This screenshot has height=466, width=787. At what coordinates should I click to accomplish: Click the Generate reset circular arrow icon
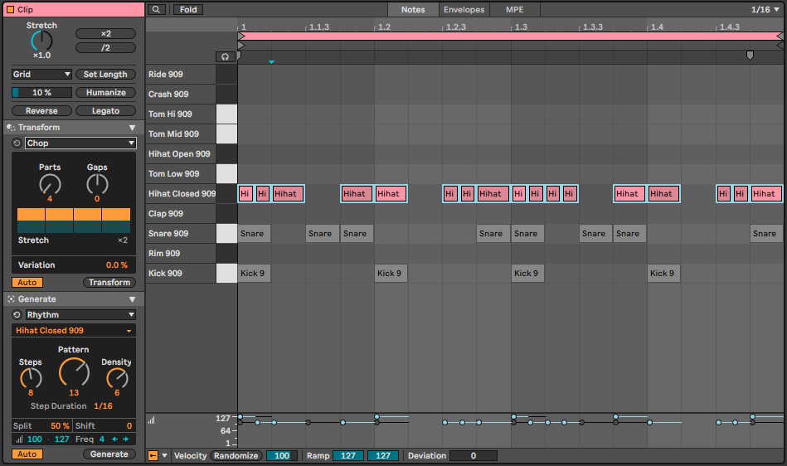pyautogui.click(x=17, y=315)
